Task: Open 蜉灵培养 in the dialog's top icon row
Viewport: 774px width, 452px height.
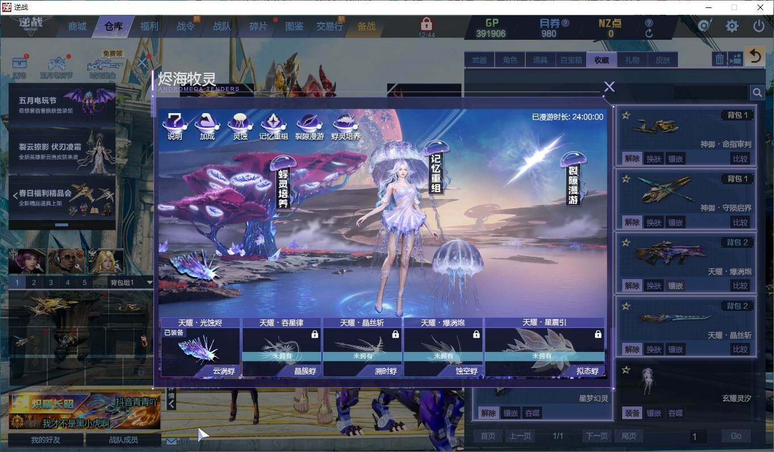Action: click(x=346, y=126)
